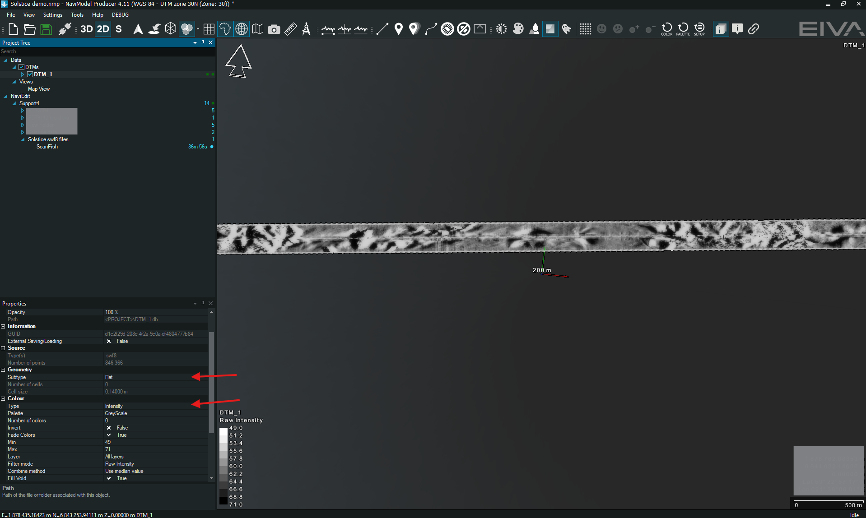
Task: Toggle the Africa map coastline icon
Action: click(x=225, y=29)
